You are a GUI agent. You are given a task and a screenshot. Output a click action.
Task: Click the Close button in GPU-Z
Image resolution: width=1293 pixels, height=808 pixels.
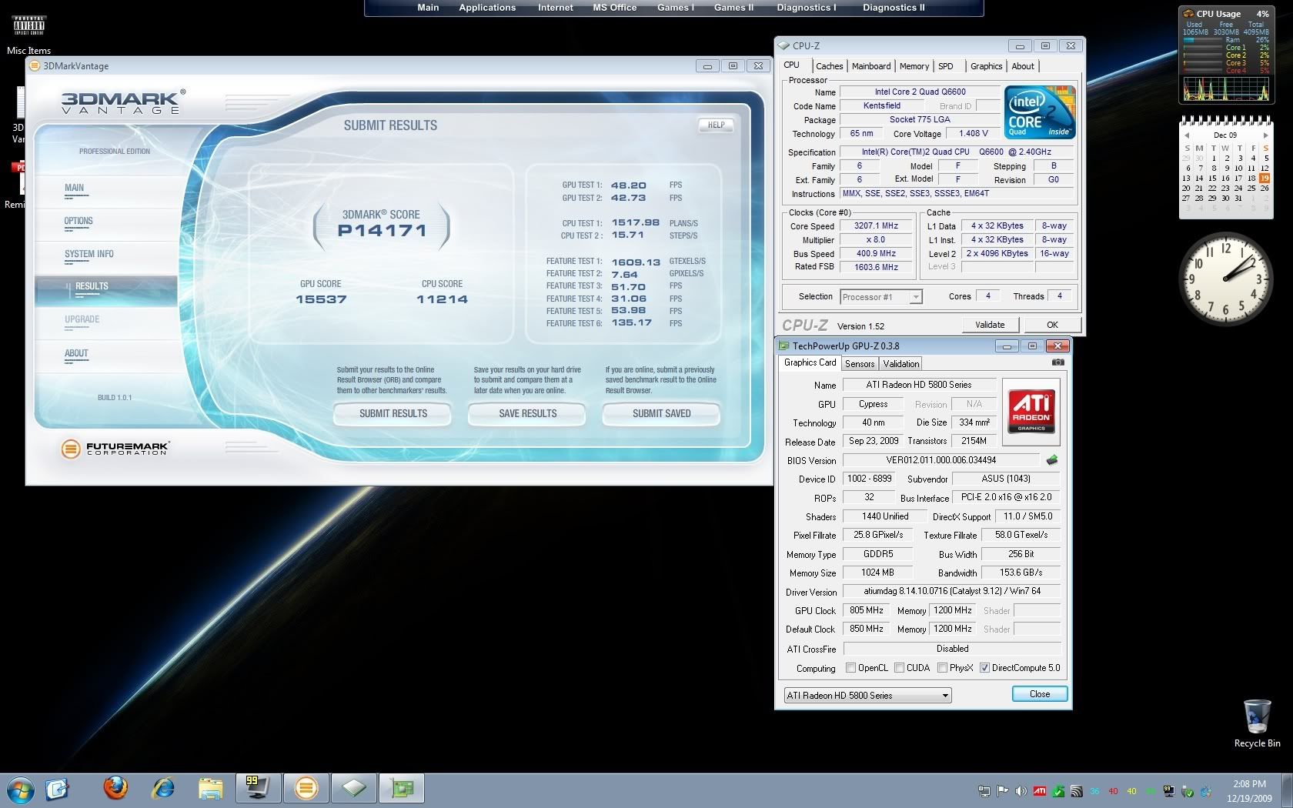pyautogui.click(x=1039, y=694)
